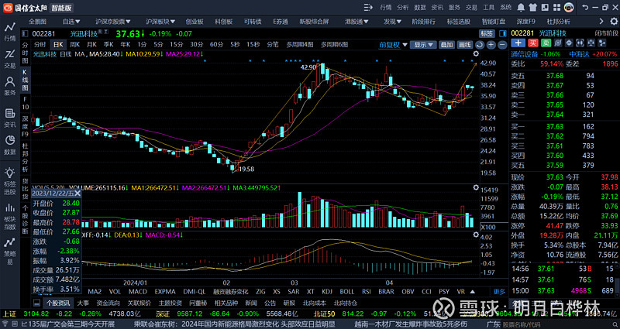Open the 创业板 toolbar link
The image size is (620, 329).
tap(195, 22)
